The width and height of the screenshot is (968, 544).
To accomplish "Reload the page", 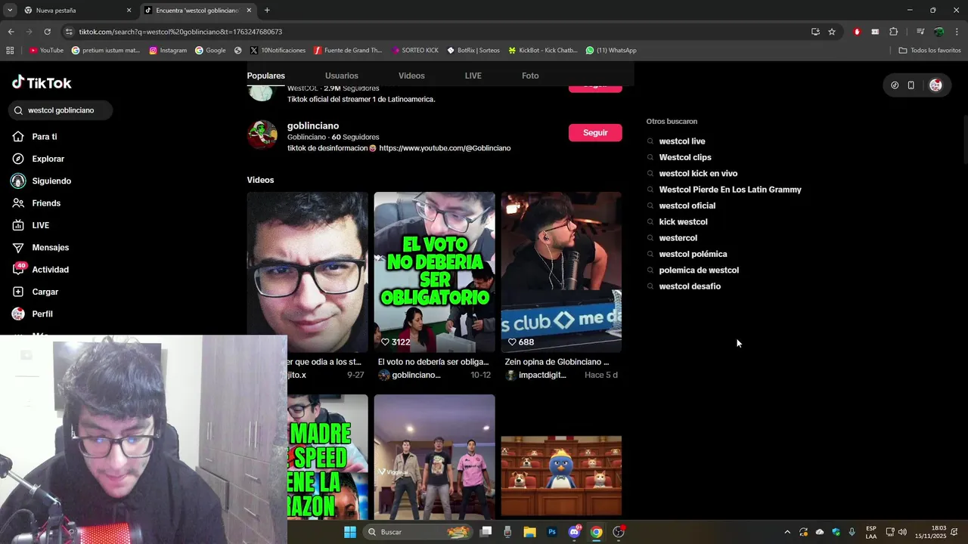I will tap(48, 32).
